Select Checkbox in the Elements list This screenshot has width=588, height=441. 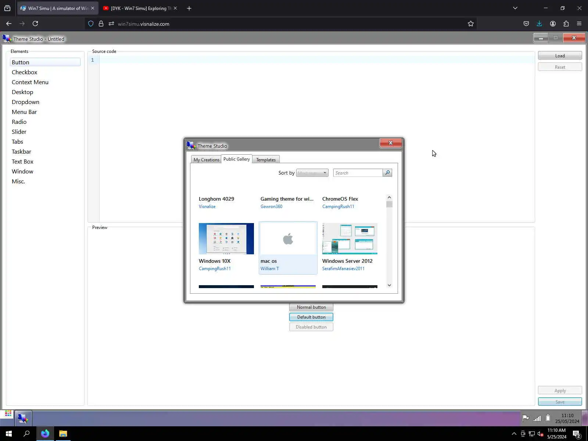click(x=45, y=72)
